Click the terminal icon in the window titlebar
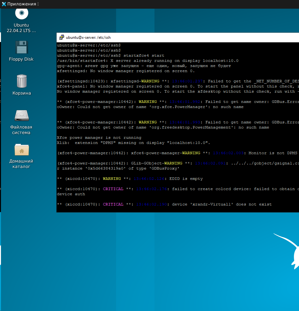299x311 pixels. click(61, 37)
